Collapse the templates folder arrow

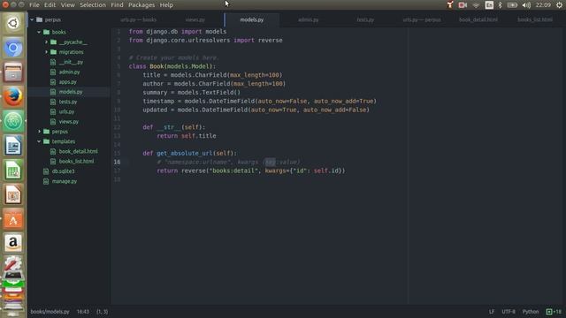coord(39,141)
